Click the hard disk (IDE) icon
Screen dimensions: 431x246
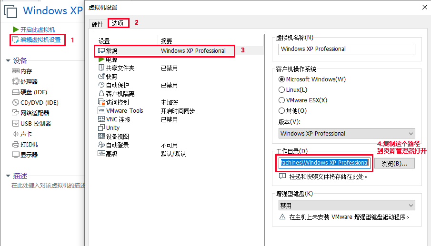pyautogui.click(x=16, y=92)
